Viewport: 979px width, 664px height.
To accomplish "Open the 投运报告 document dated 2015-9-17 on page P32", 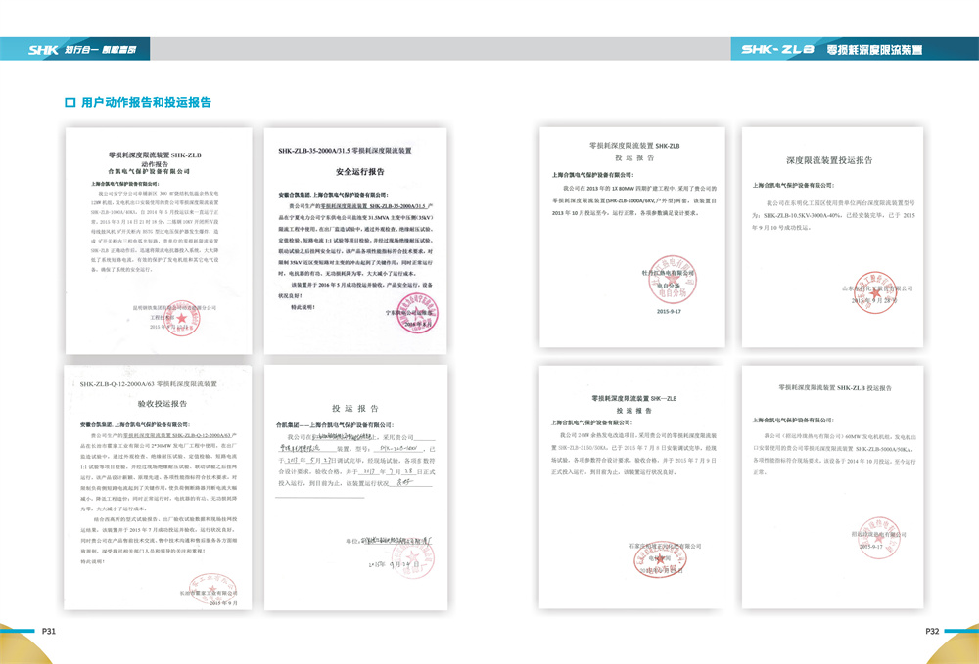I will [x=632, y=237].
